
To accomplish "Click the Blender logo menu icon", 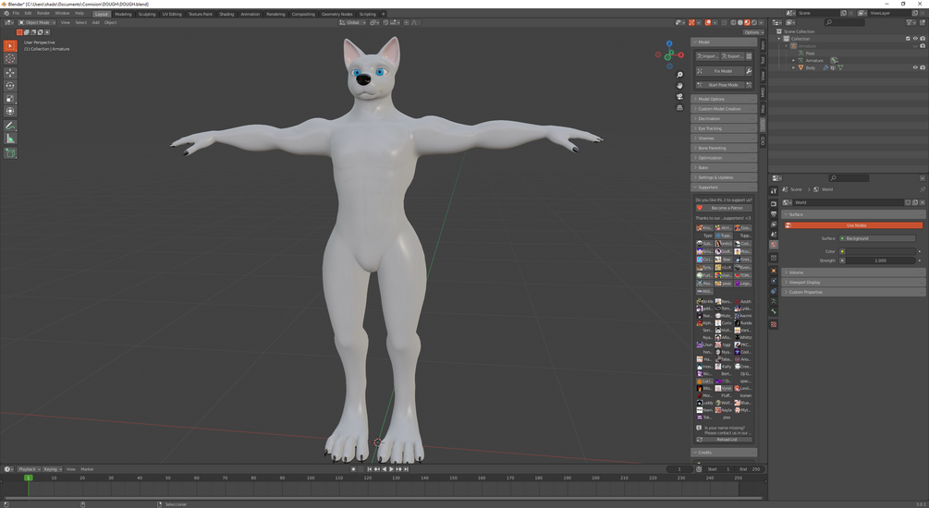I will pos(6,13).
